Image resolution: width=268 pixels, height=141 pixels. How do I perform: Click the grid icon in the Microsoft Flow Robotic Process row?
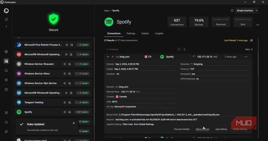(x=71, y=45)
